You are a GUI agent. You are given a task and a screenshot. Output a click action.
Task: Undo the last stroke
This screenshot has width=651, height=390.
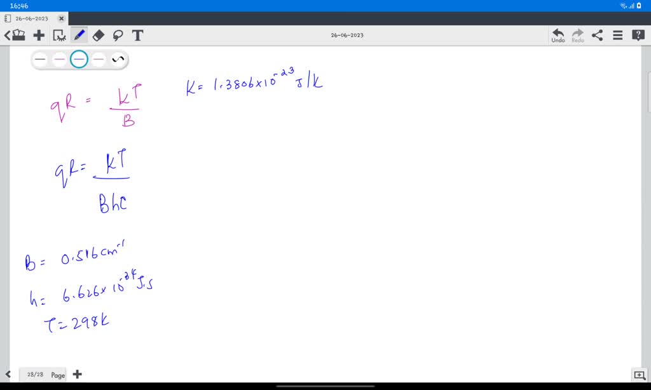[x=558, y=36]
